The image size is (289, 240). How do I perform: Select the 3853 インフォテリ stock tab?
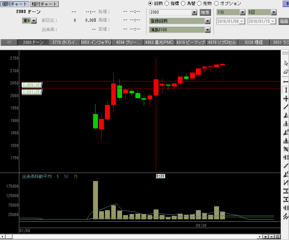pos(96,42)
